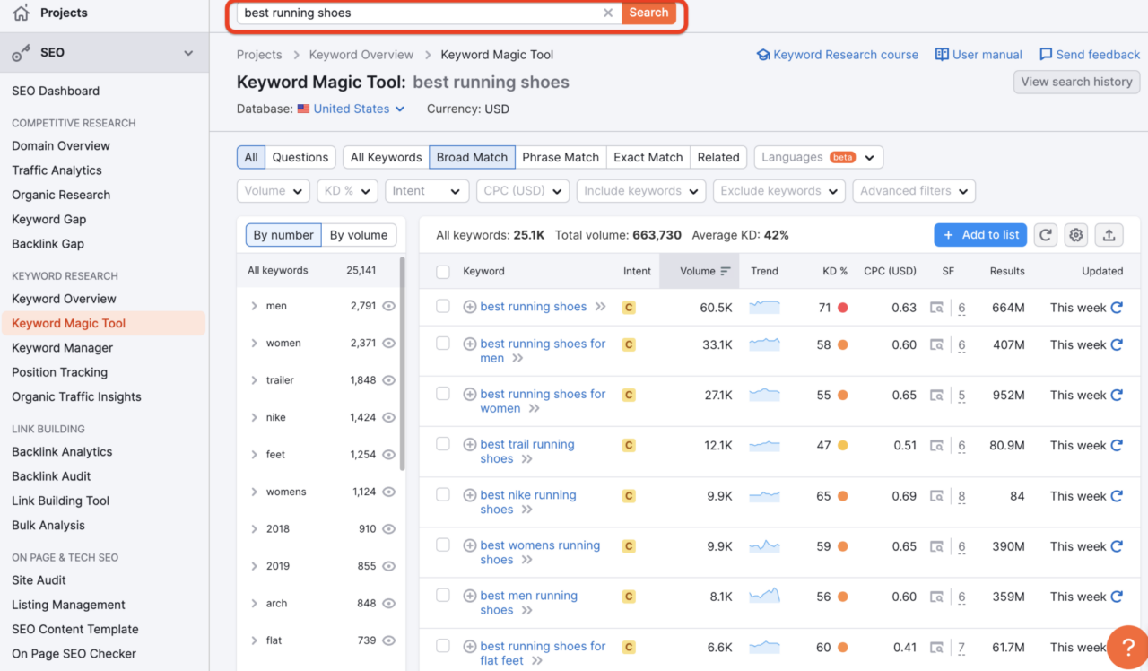Open SERP icon in best running shoes row
This screenshot has width=1148, height=671.
click(936, 308)
